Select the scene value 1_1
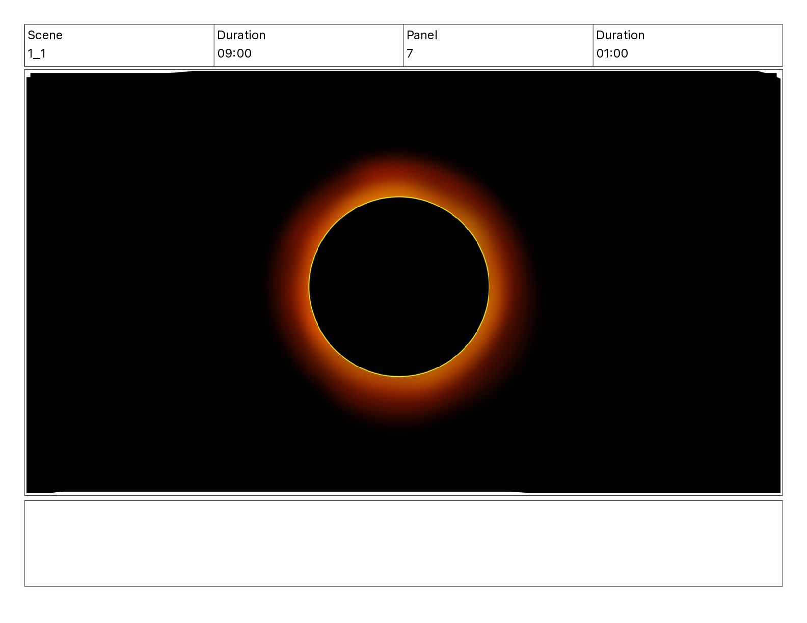Image resolution: width=807 pixels, height=623 pixels. (37, 53)
